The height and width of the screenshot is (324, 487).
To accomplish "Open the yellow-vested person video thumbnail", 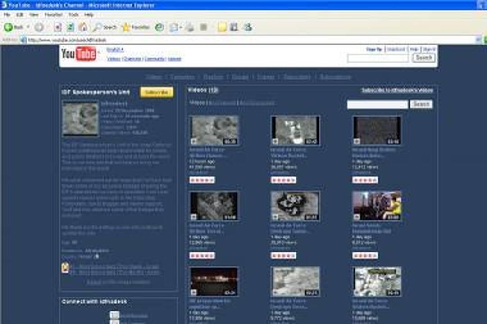I will tap(377, 206).
